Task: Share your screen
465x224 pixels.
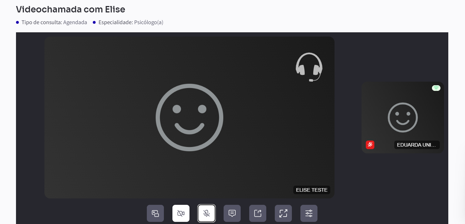Action: 258,213
